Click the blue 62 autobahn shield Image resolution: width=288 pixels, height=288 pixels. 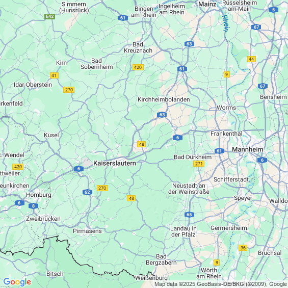87,192
